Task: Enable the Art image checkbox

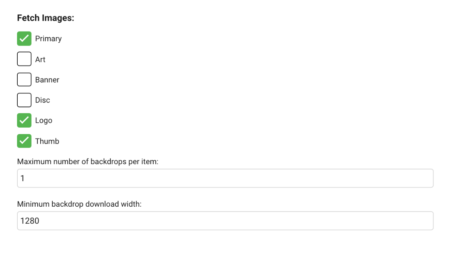Action: click(x=24, y=59)
